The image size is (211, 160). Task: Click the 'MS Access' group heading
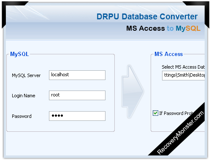coord(169,54)
